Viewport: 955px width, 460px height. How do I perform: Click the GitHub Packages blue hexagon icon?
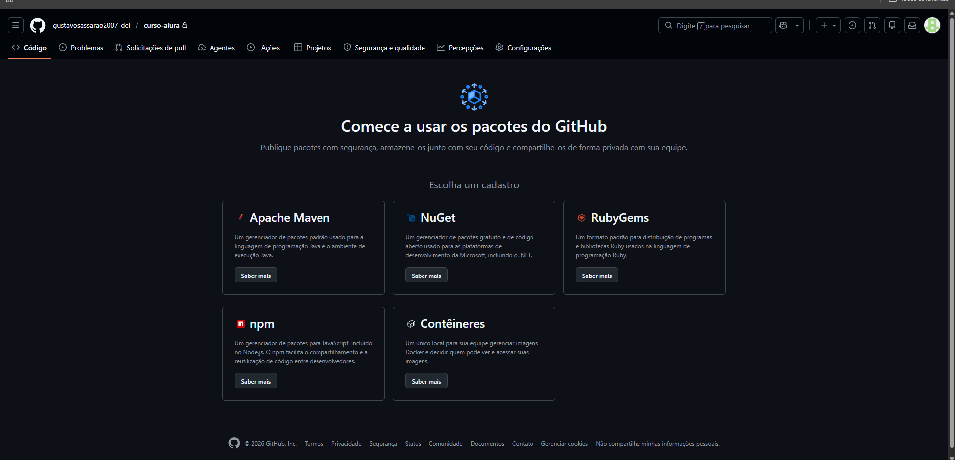point(474,97)
